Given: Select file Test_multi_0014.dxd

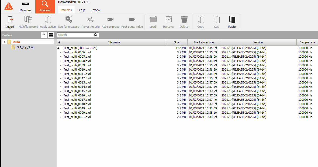Looking at the screenshot, I should pos(77,87).
